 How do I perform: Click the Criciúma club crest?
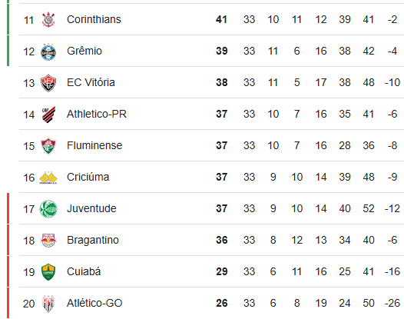click(x=48, y=178)
